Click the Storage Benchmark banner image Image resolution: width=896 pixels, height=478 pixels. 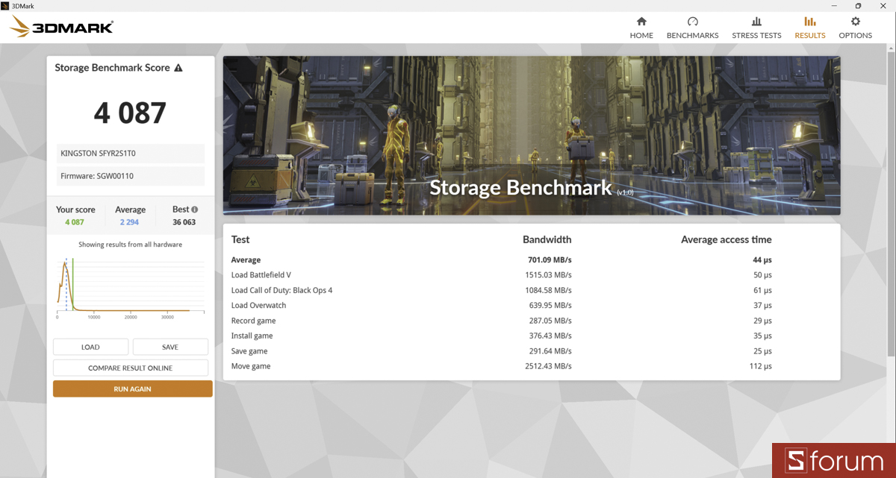532,136
